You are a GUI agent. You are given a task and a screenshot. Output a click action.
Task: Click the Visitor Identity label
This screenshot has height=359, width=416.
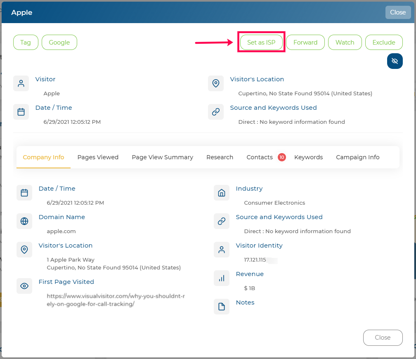[x=259, y=246]
